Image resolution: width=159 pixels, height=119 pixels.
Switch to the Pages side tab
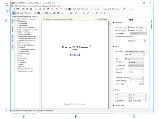pyautogui.click(x=13, y=21)
